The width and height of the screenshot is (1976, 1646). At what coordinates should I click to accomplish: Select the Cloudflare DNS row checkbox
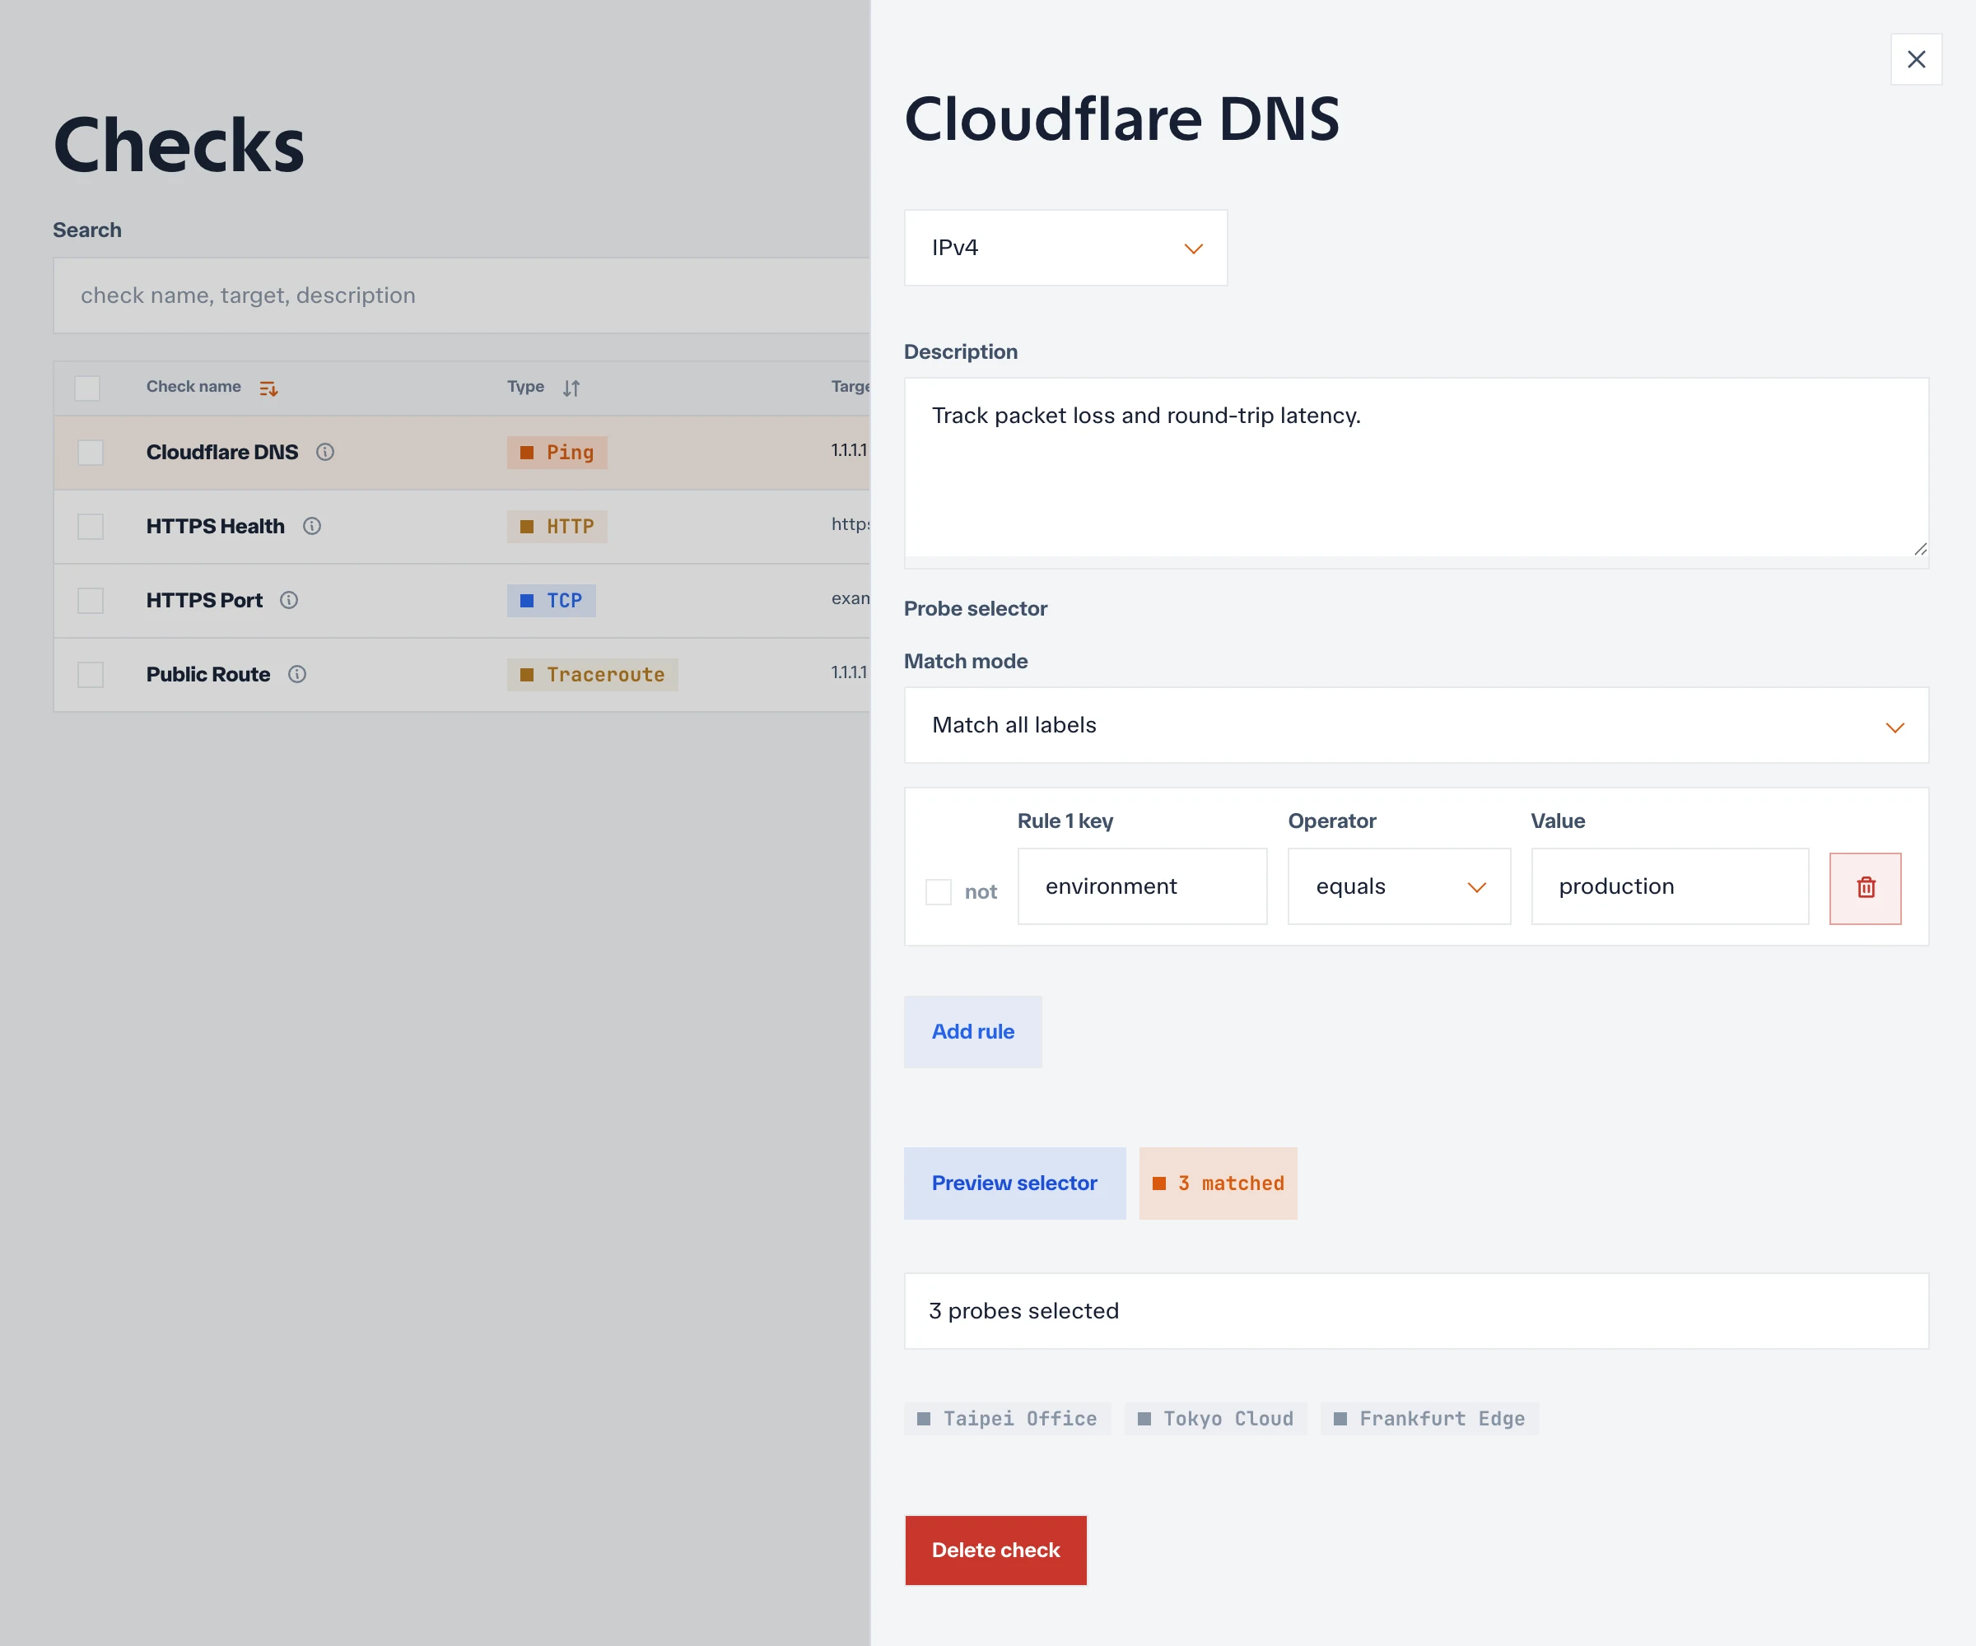pyautogui.click(x=91, y=453)
